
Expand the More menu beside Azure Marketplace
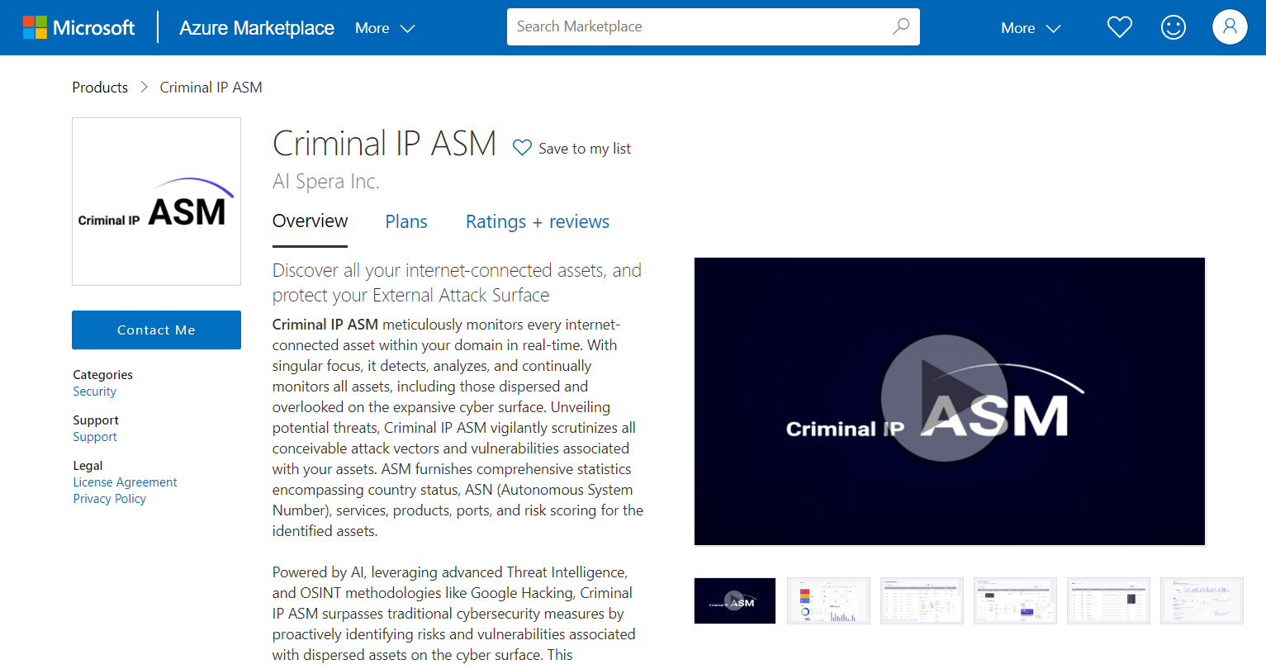click(x=385, y=28)
